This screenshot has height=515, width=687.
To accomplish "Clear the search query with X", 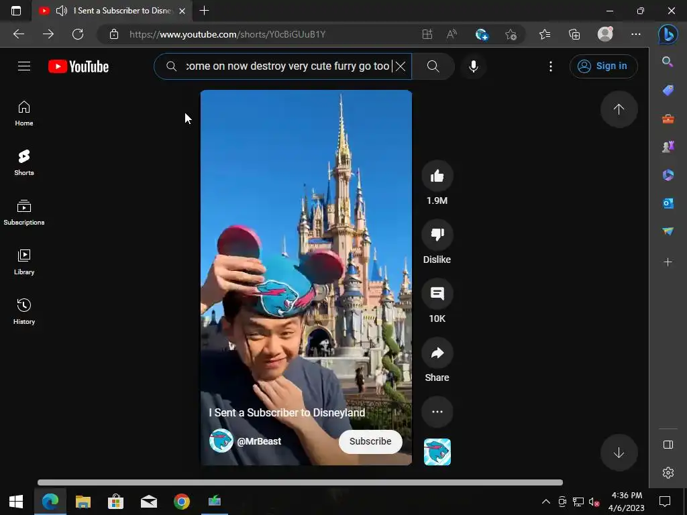I will click(x=401, y=66).
